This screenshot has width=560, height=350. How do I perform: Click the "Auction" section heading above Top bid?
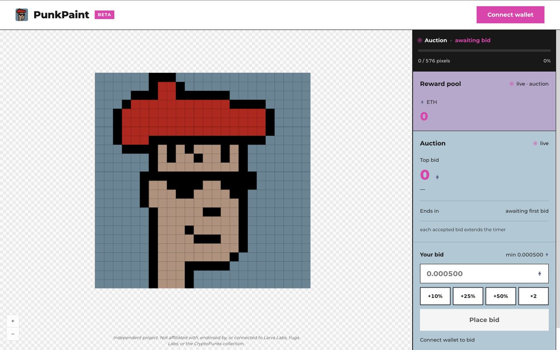(433, 143)
